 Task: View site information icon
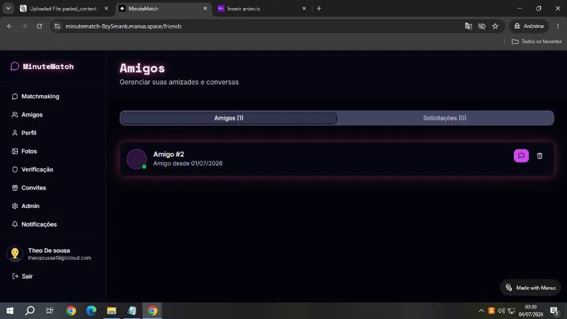tap(57, 26)
